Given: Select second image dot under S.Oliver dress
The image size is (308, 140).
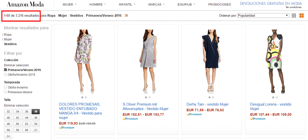Looking at the screenshot, I should pos(150,97).
